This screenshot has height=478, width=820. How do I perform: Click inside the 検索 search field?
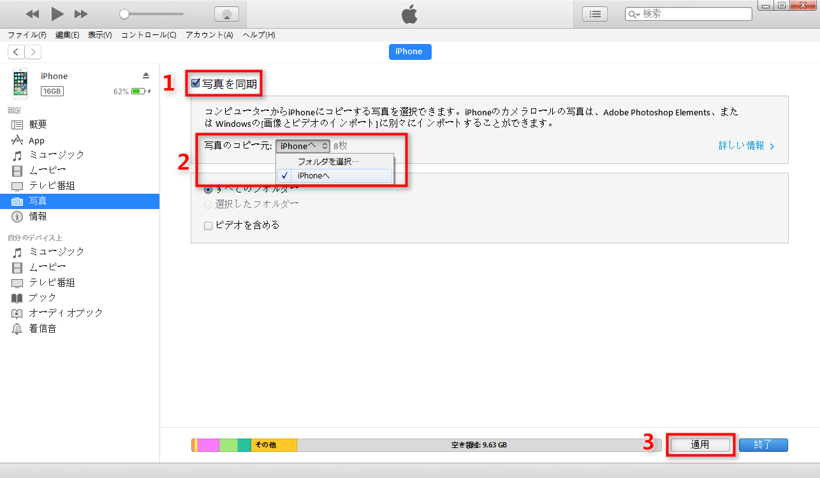click(687, 13)
